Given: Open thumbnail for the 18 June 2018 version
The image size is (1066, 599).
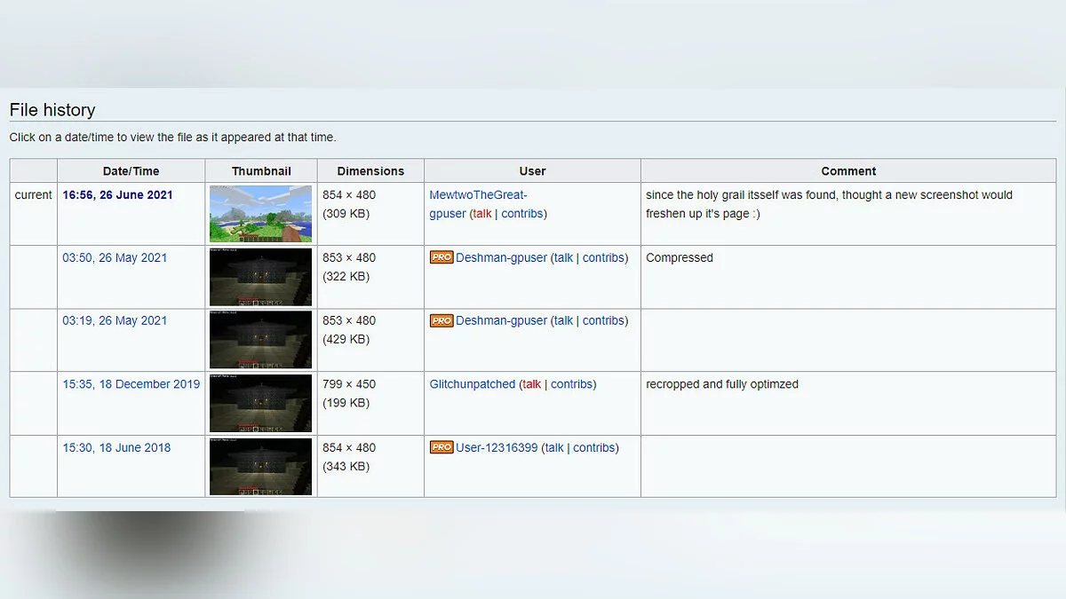Looking at the screenshot, I should pos(260,466).
